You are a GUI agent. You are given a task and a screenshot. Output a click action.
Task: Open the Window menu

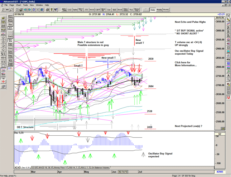point(40,5)
